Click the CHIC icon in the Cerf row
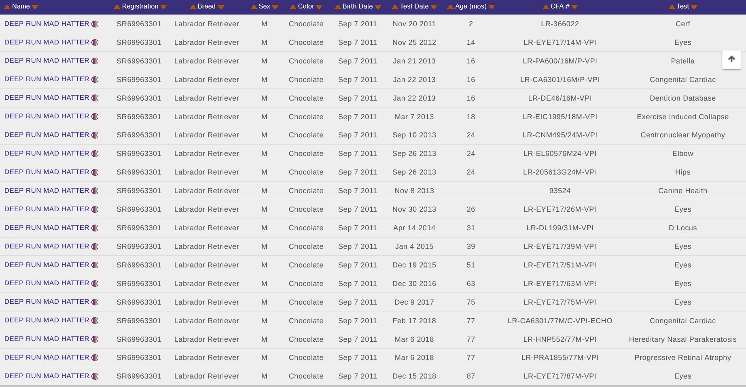Screen dimensions: 746x387 pos(95,24)
